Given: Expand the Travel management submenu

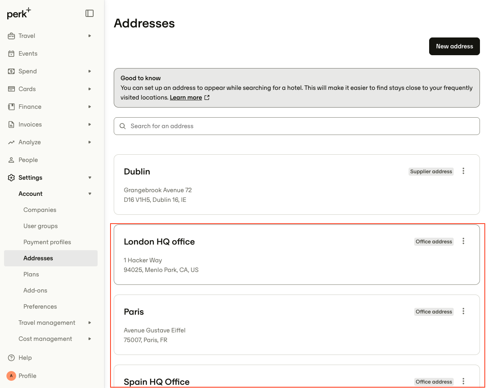Looking at the screenshot, I should pos(90,323).
